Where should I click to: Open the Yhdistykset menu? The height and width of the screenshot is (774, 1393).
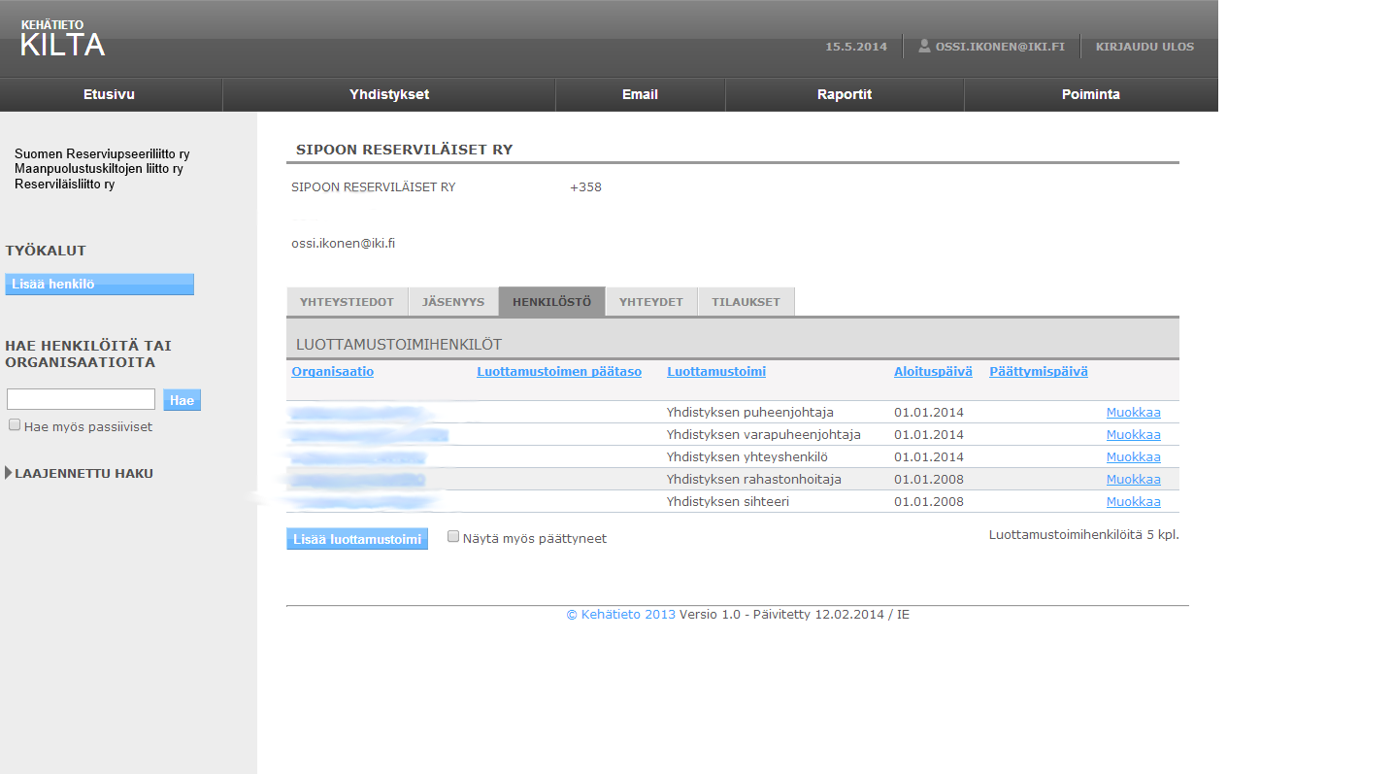(x=389, y=94)
